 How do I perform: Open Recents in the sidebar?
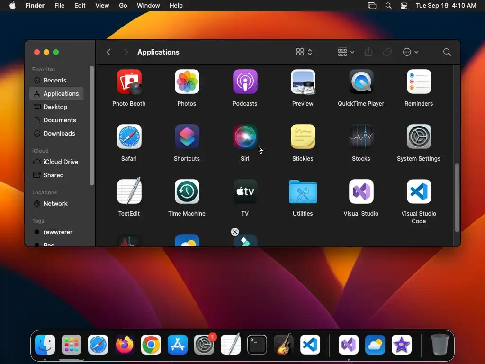tap(57, 80)
